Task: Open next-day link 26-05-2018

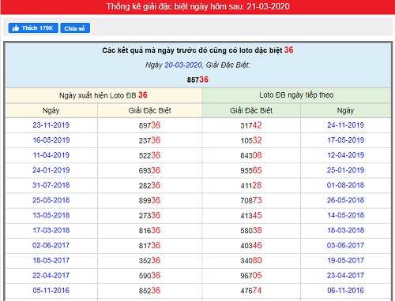Action: click(345, 200)
